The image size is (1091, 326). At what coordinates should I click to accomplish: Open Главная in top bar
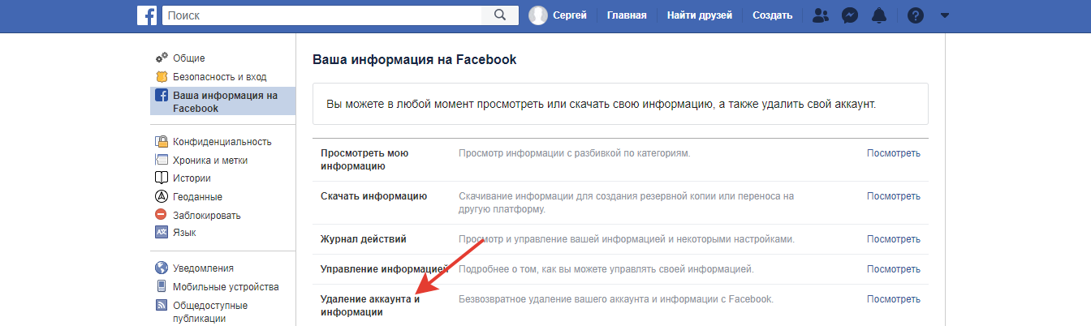627,15
